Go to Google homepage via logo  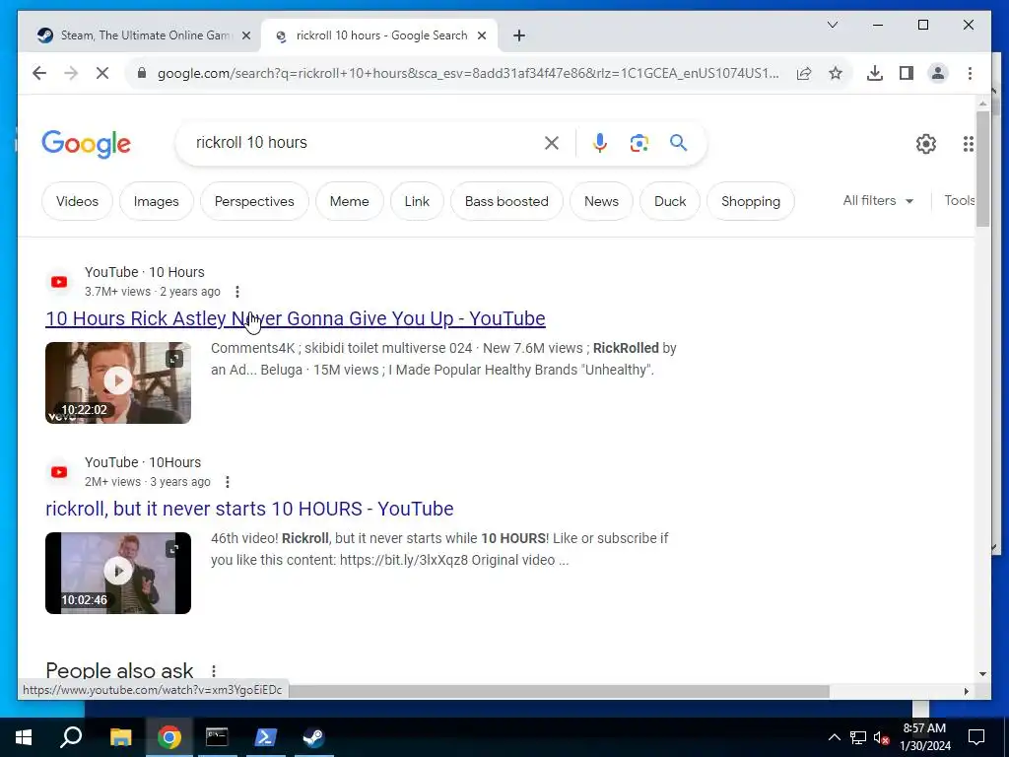tap(87, 144)
